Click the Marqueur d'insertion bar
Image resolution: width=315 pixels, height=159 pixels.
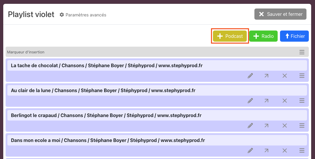pos(147,52)
